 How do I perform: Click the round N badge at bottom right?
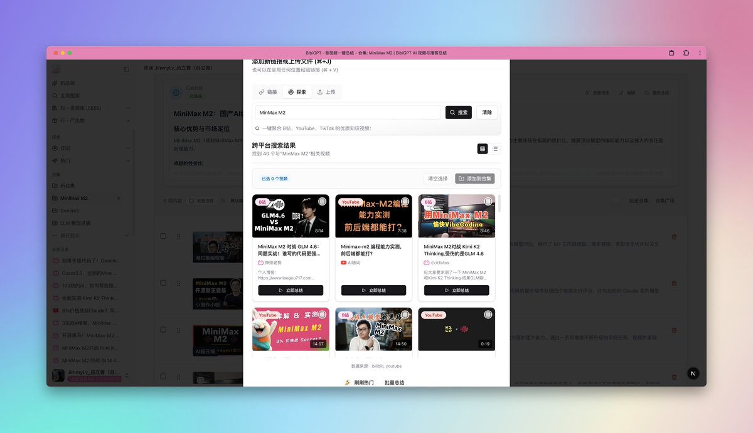coord(693,373)
